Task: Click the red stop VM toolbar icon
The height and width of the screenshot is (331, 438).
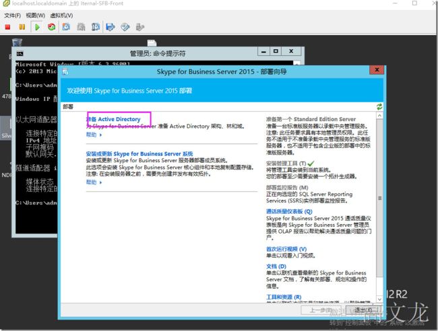Action: [x=7, y=27]
